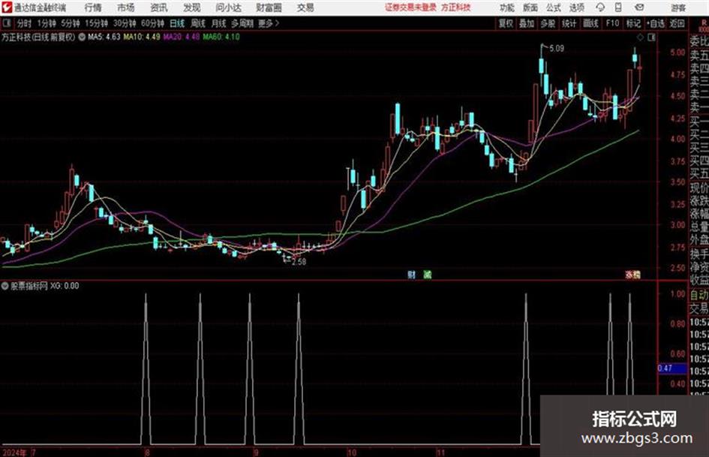Click the red 方正科技 stock name link
The width and height of the screenshot is (709, 457).
click(456, 8)
